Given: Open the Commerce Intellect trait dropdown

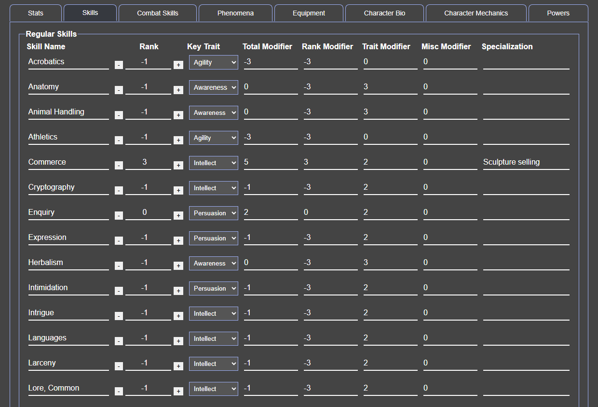Looking at the screenshot, I should 214,163.
